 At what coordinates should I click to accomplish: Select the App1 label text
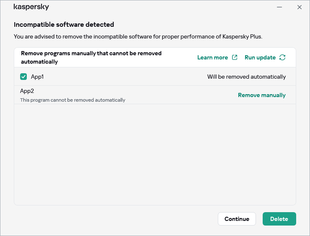[x=37, y=77]
